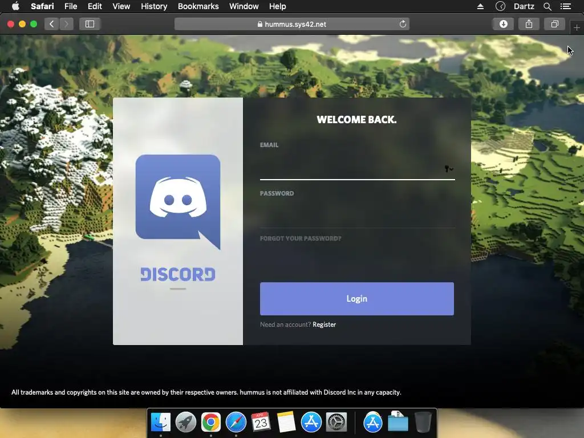Screen dimensions: 584x438
Task: Open Notes app in the Dock
Action: (x=286, y=423)
